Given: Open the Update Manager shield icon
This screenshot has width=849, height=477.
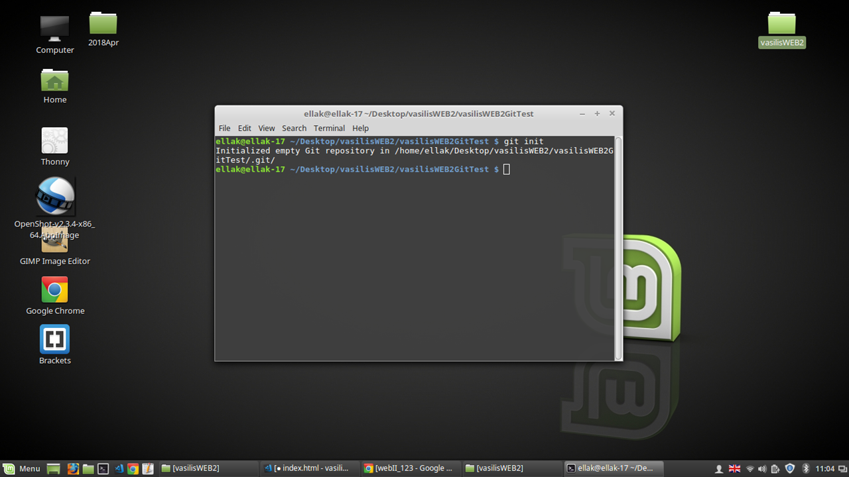Looking at the screenshot, I should (790, 468).
